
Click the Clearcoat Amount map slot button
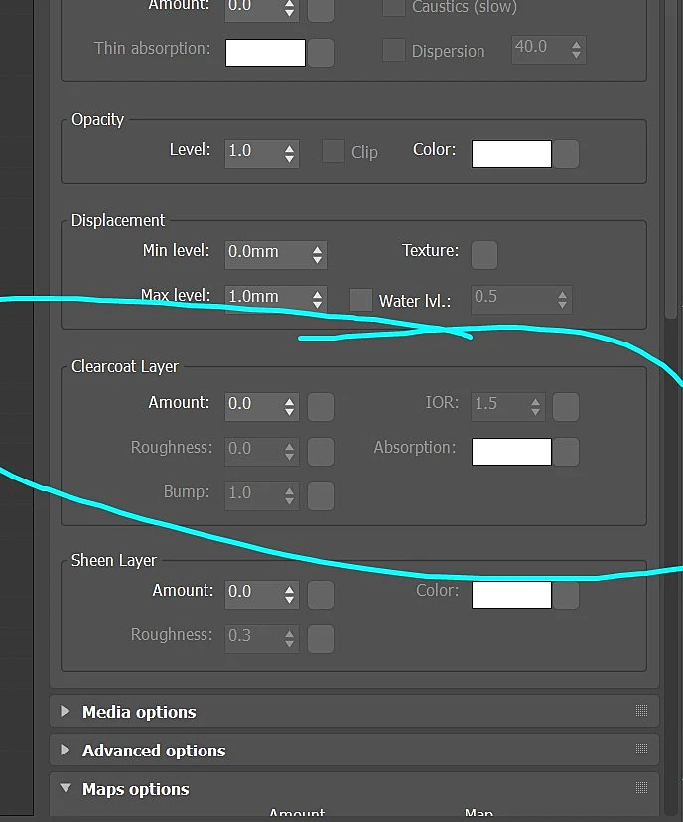[x=321, y=407]
